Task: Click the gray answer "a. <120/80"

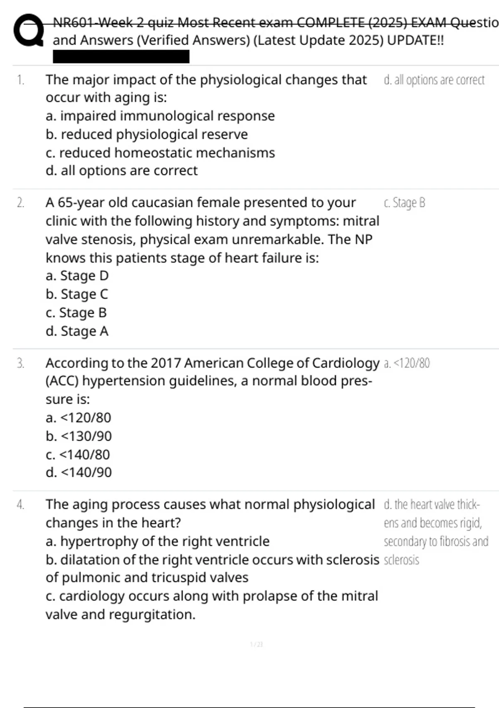Action: [407, 363]
